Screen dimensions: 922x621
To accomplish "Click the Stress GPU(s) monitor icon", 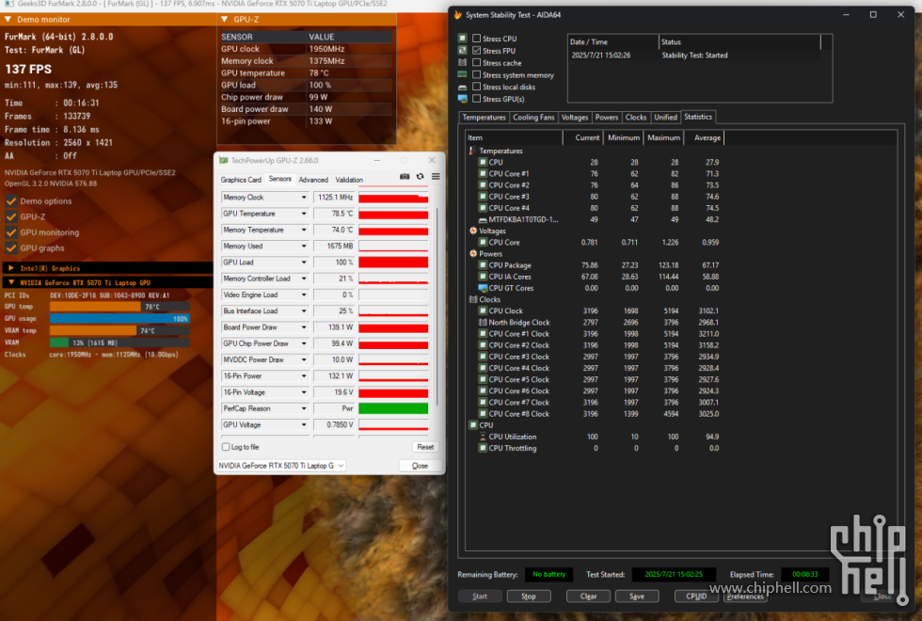I will coord(463,99).
